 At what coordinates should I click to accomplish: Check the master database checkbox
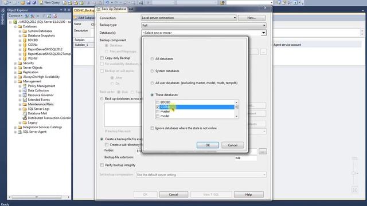coord(158,112)
